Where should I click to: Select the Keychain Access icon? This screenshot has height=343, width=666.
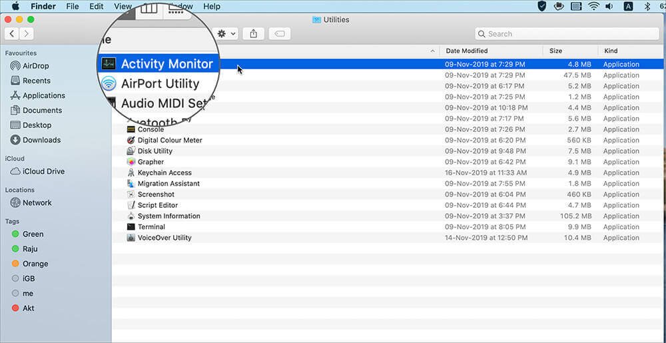click(x=131, y=172)
